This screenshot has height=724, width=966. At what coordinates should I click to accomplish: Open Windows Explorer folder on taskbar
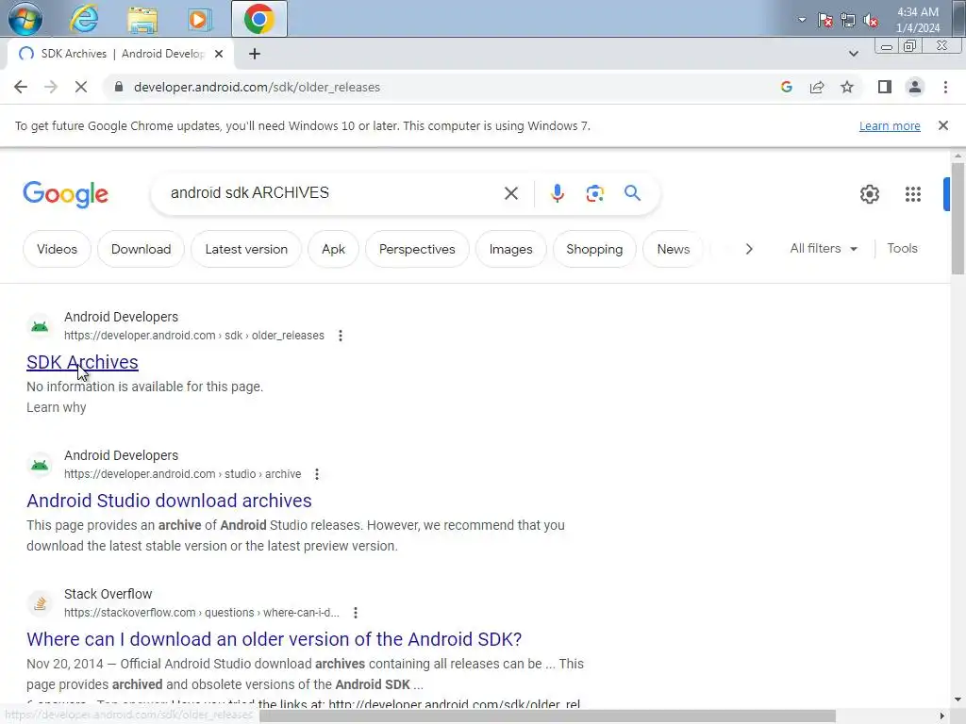point(142,20)
